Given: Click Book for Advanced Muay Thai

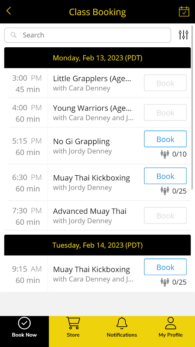Looking at the screenshot, I should pos(166,216).
